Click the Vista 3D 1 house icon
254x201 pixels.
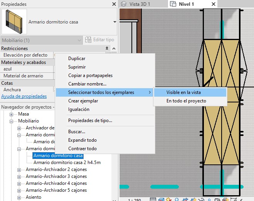click(x=124, y=4)
